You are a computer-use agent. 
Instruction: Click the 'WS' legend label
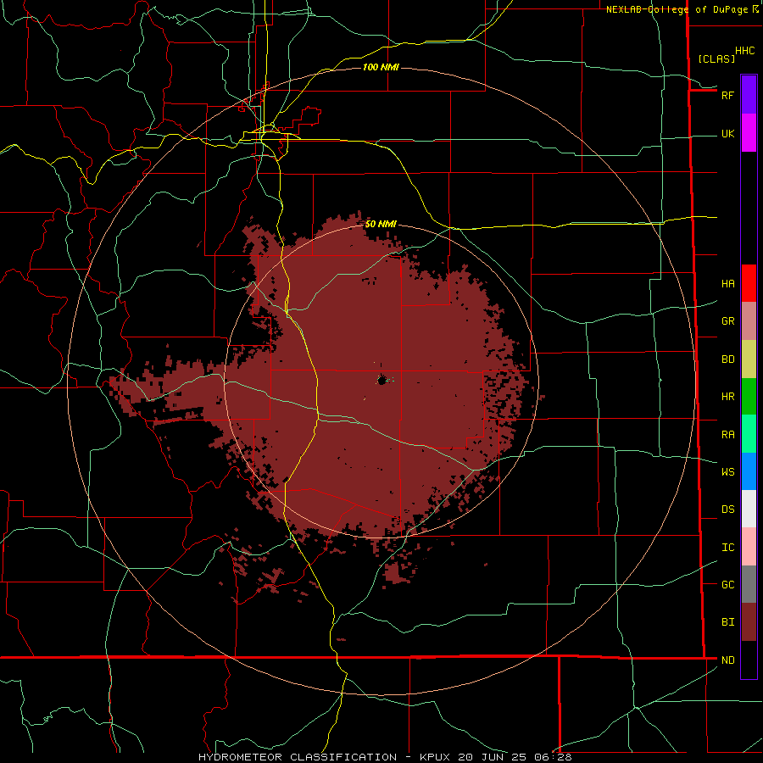(x=727, y=472)
